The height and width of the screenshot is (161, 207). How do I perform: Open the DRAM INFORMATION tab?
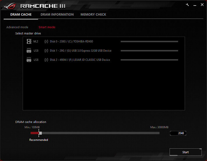tap(57, 15)
